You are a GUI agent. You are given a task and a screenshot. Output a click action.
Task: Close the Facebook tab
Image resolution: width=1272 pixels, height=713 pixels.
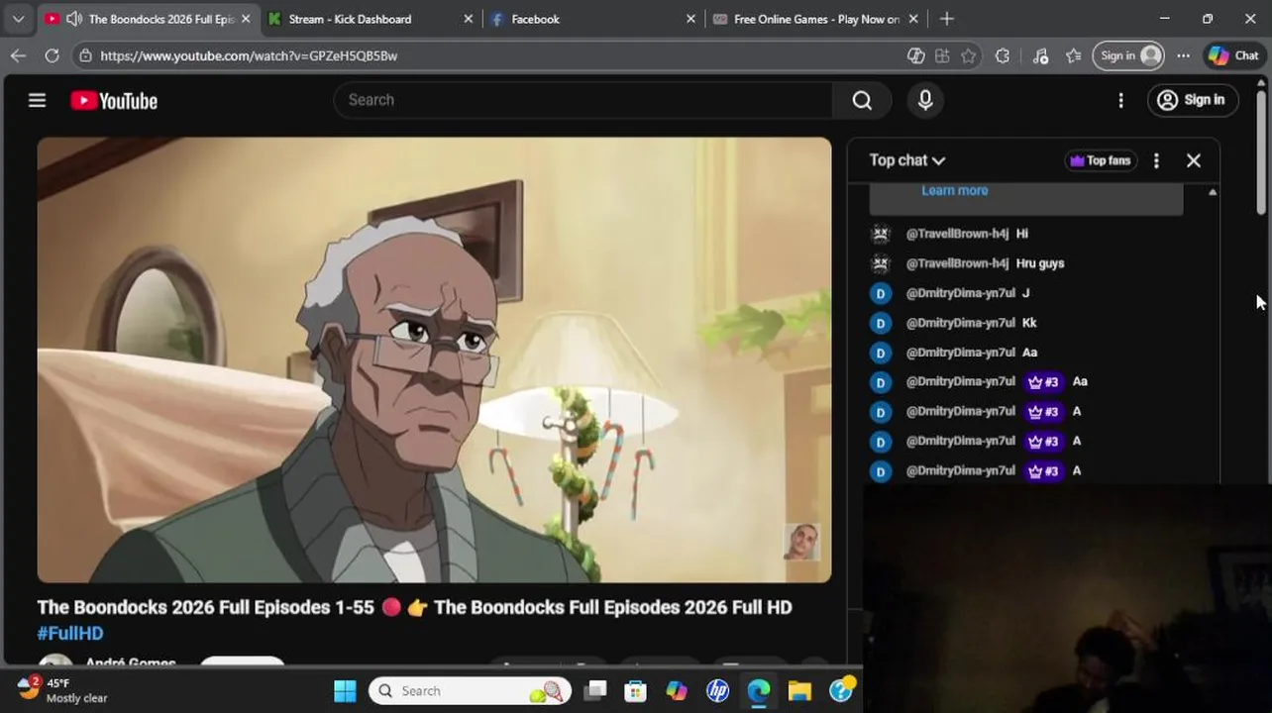point(691,19)
